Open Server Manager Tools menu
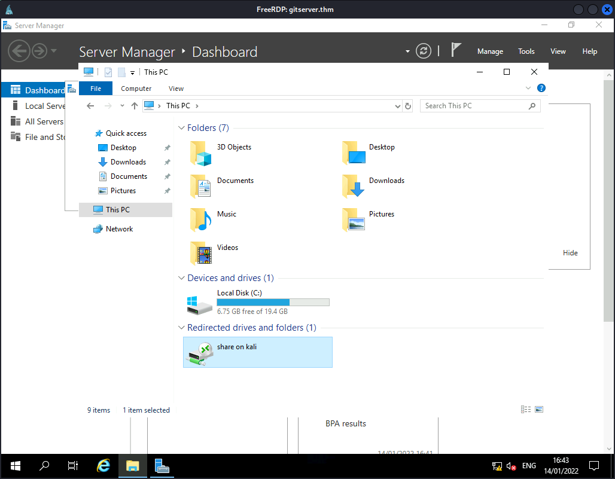615x479 pixels. coord(526,51)
